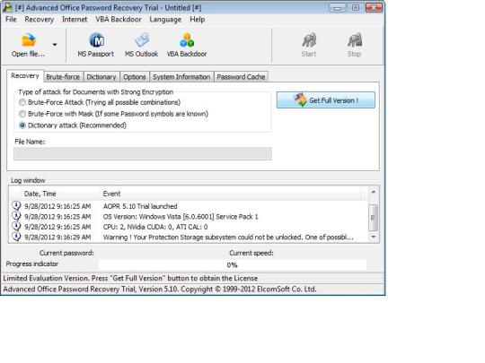Maximize the Advanced Office Password Recovery window
The width and height of the screenshot is (485, 363).
pyautogui.click(x=356, y=8)
